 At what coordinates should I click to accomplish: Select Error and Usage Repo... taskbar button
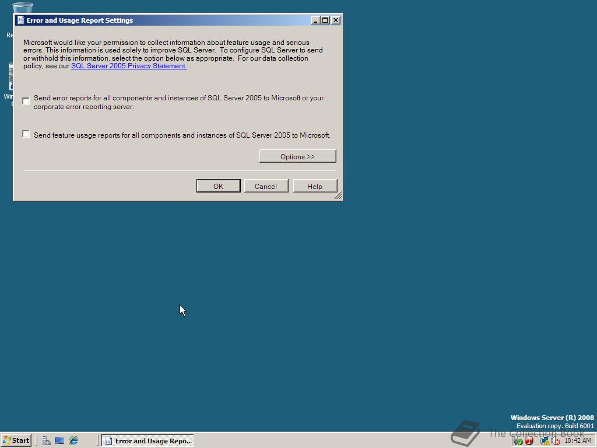(148, 441)
